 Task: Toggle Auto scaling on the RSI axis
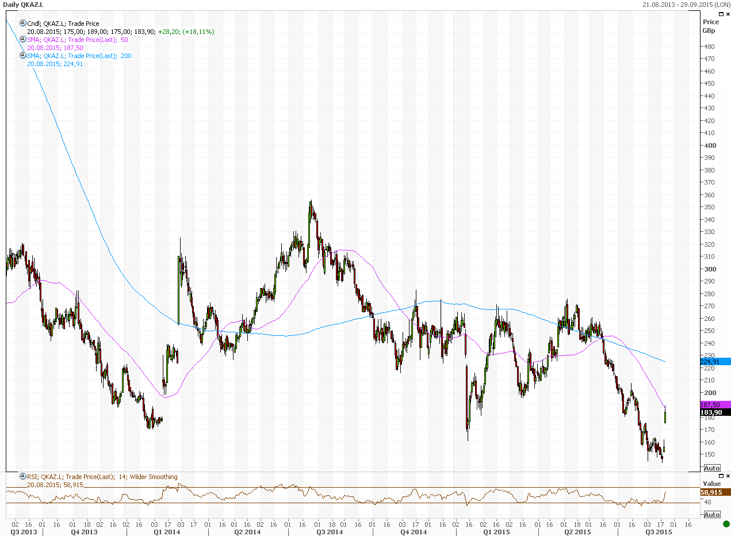point(711,515)
